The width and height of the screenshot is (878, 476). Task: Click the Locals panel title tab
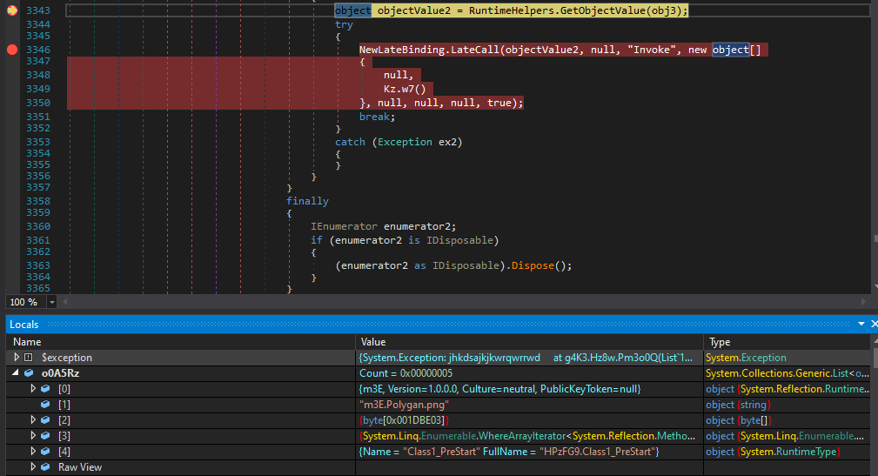(24, 324)
